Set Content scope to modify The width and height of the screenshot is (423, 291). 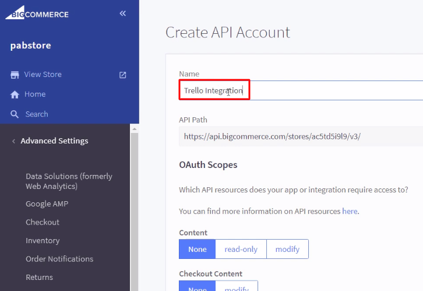(x=288, y=249)
